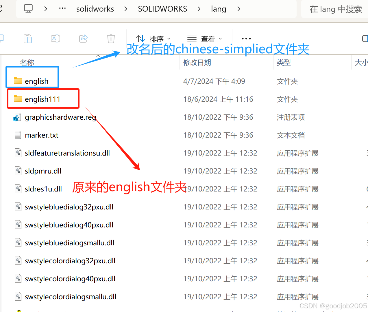Click 应用程序扩展 type in sldpmru.dll row
Image resolution: width=368 pixels, height=312 pixels.
298,171
